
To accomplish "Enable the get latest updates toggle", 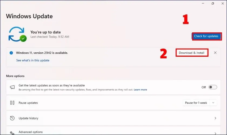I will click(213, 87).
